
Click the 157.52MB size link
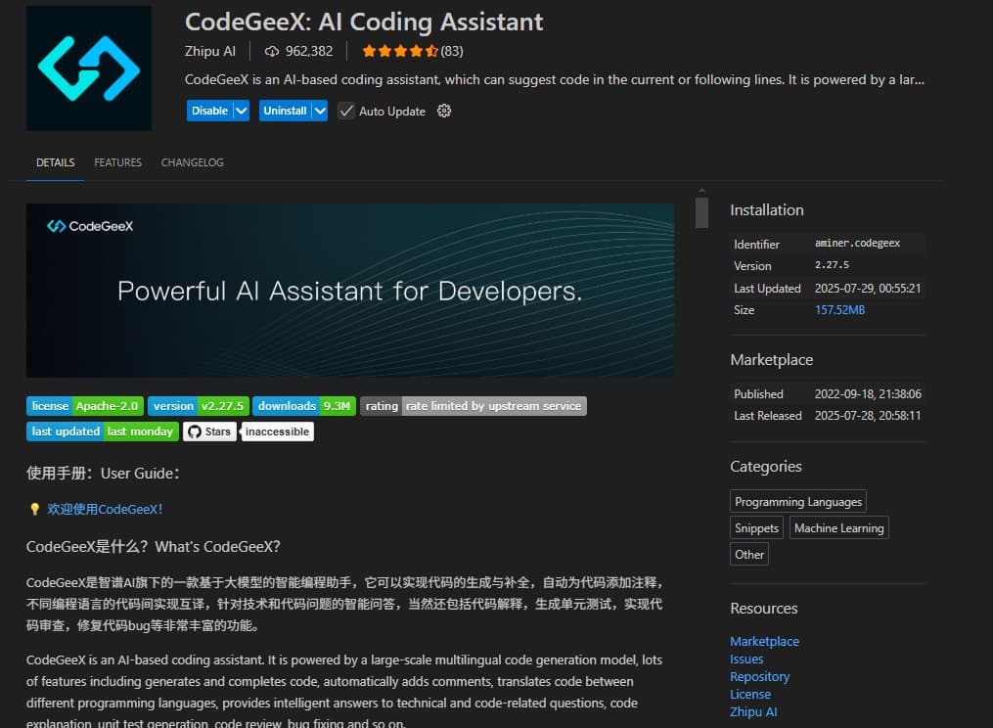(x=839, y=310)
